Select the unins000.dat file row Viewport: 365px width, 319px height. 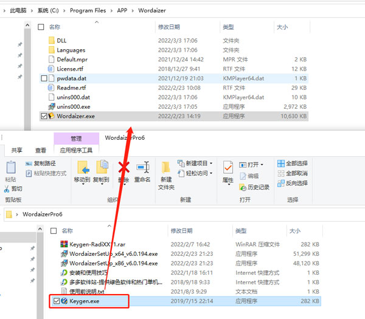pos(174,97)
